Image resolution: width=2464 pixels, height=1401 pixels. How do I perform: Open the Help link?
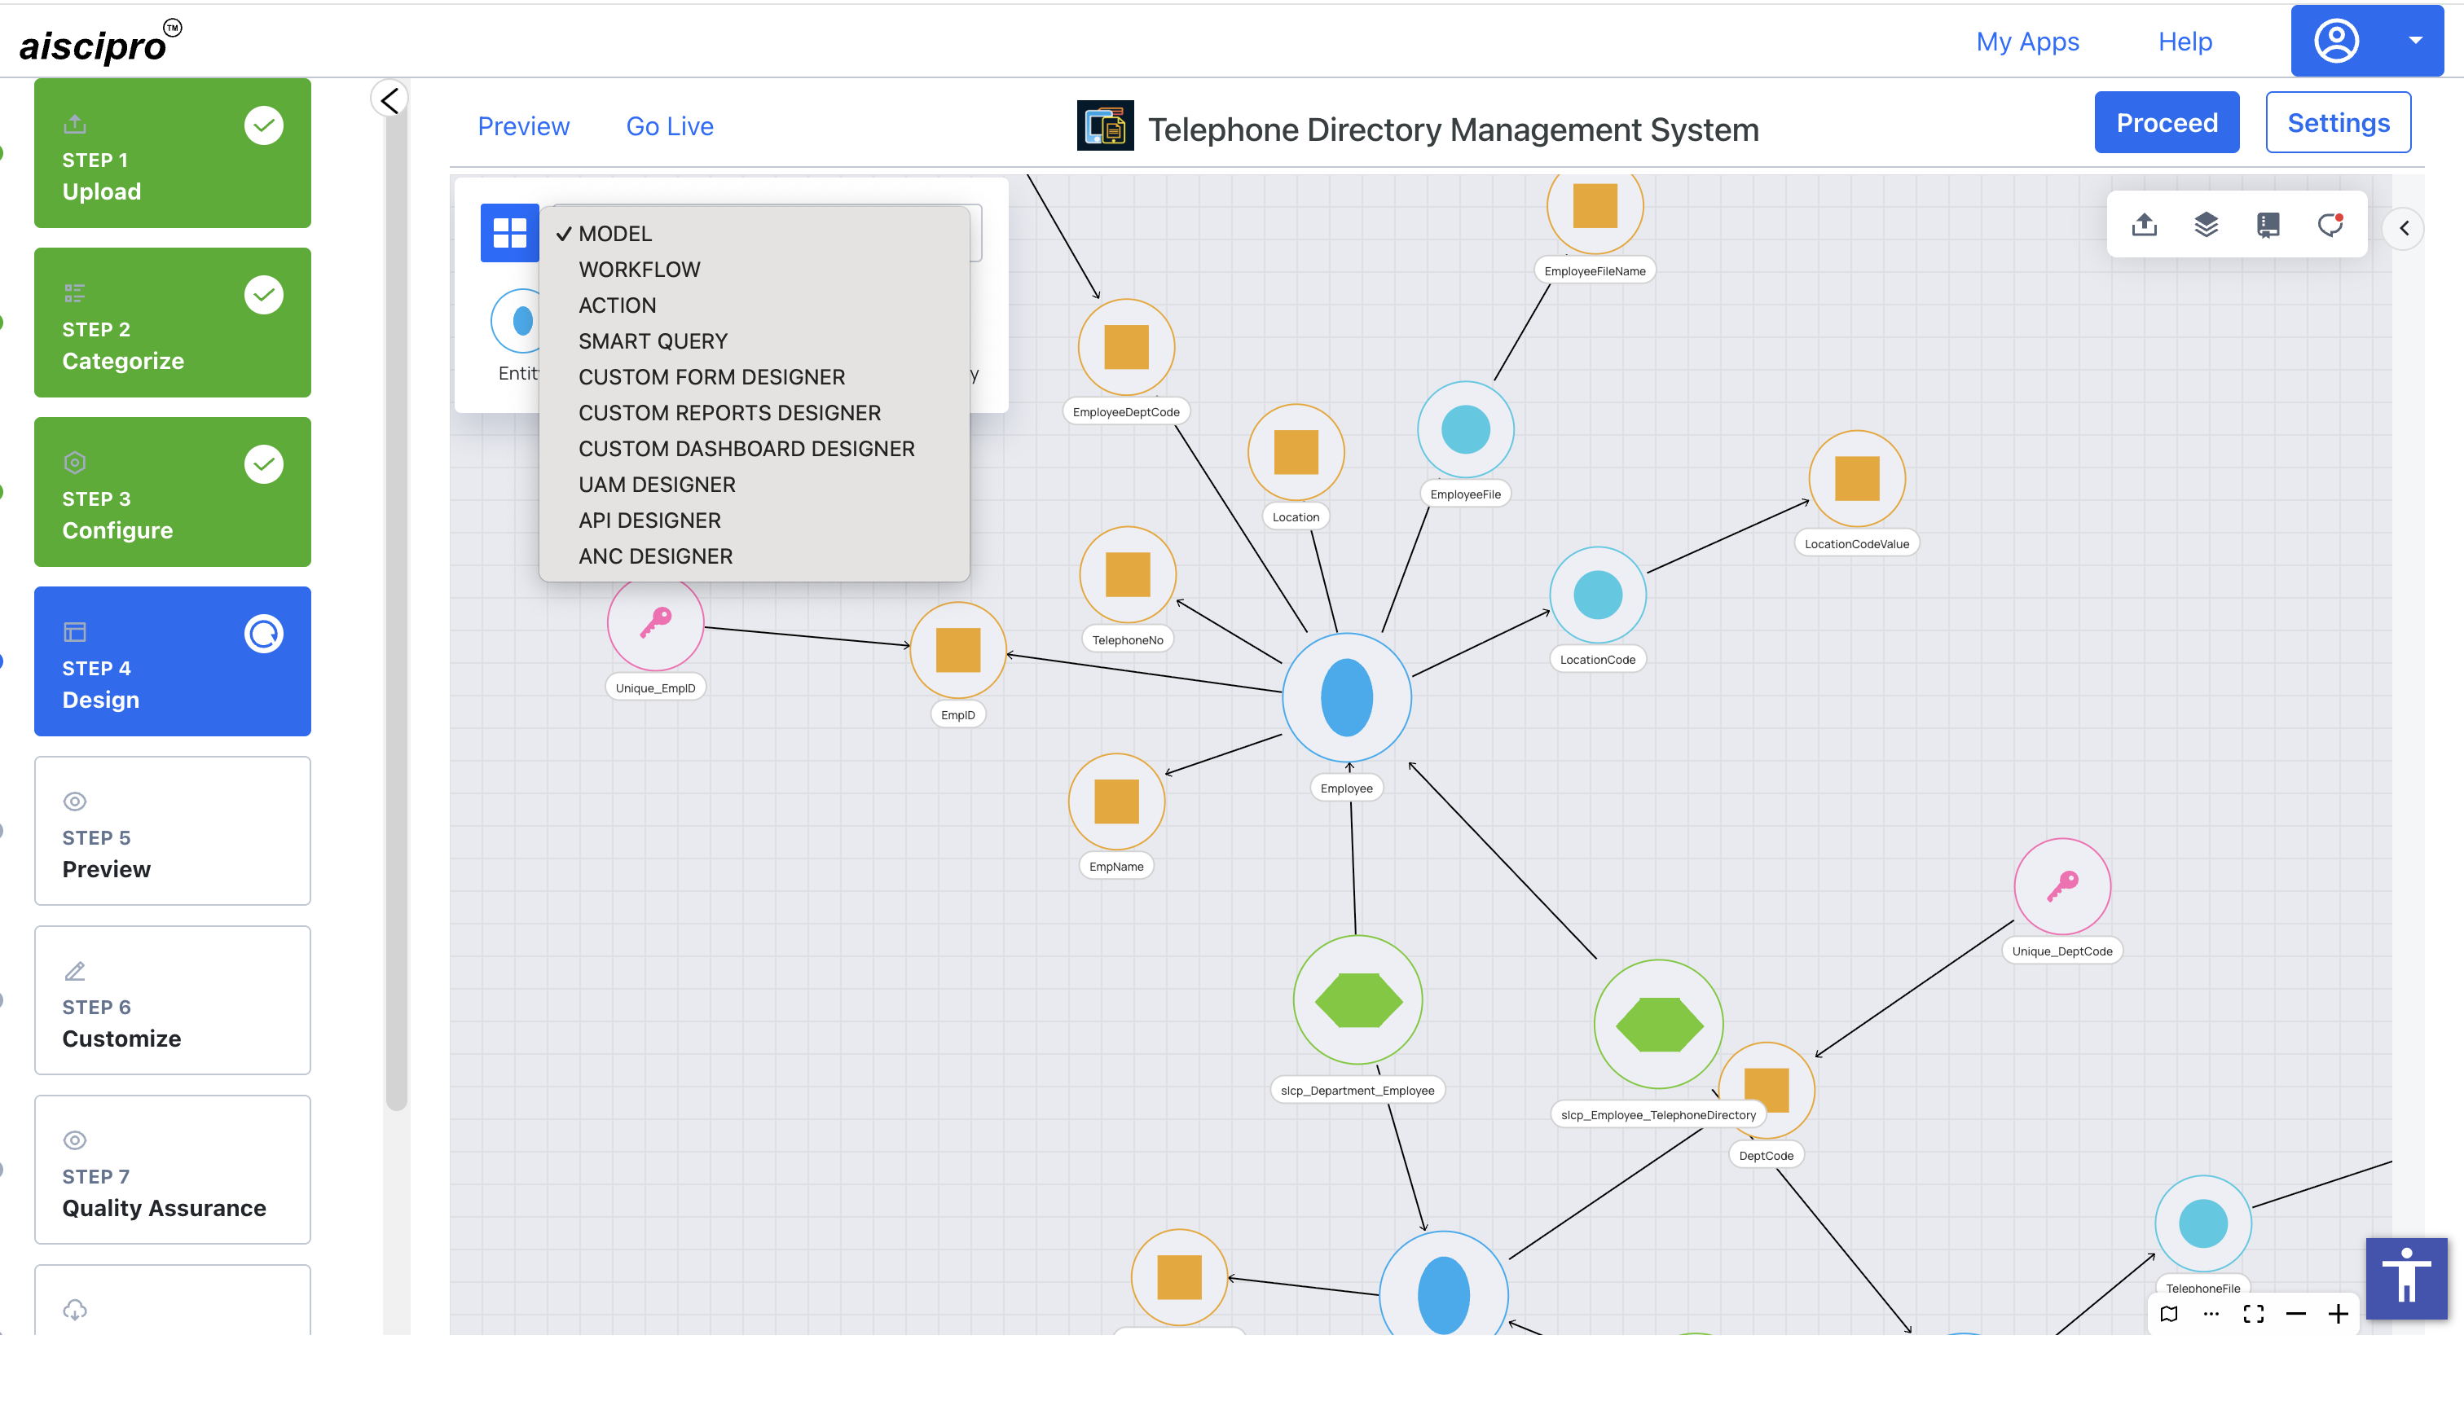2185,42
